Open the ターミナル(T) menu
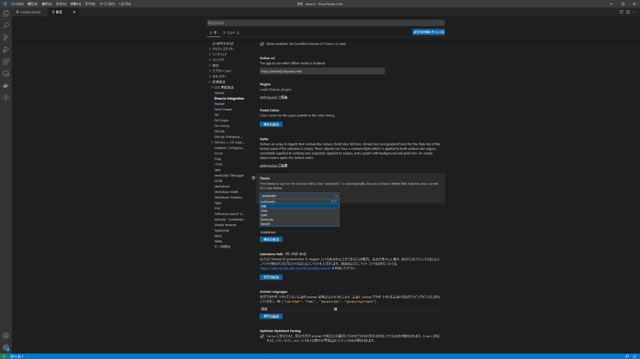Screen dimensions: 640x359 107,4
